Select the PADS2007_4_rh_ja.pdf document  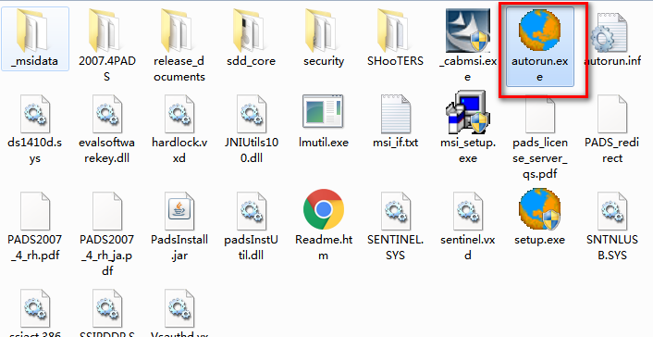tap(107, 233)
